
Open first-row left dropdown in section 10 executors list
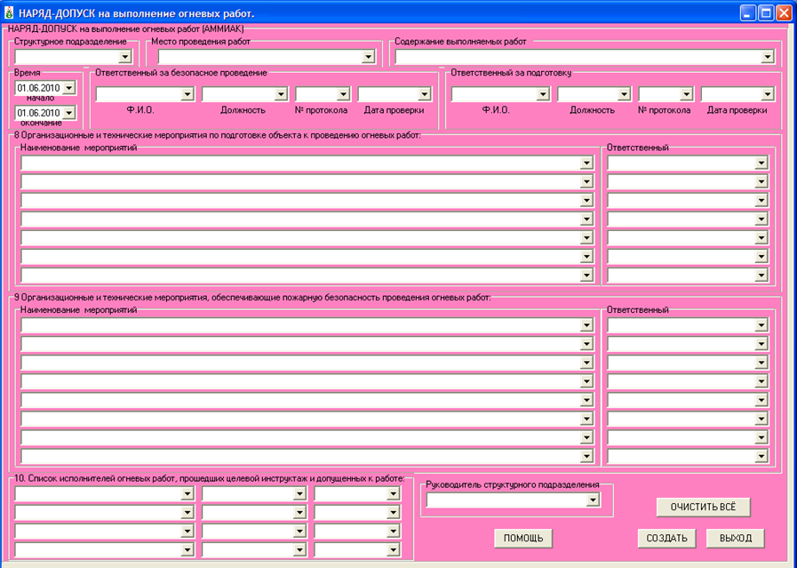187,493
